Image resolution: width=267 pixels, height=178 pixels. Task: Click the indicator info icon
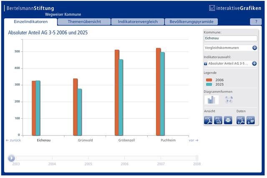(206, 63)
